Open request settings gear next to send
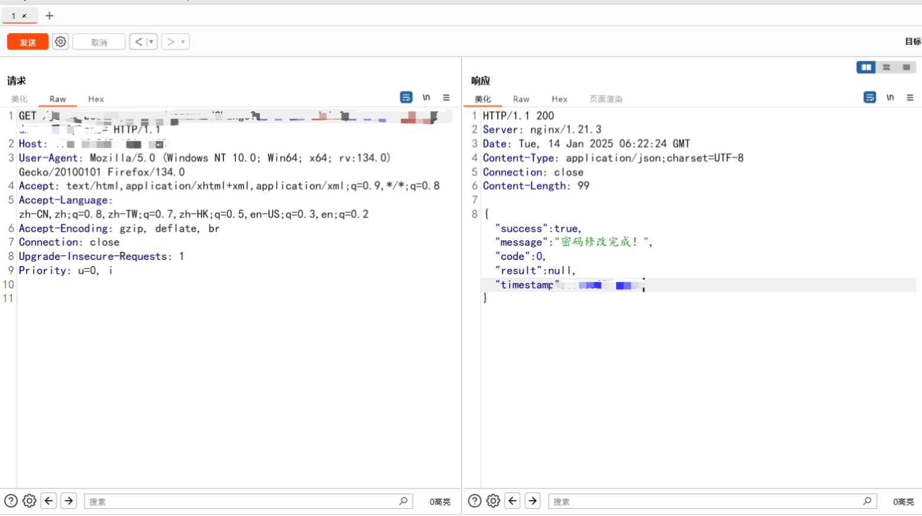This screenshot has width=922, height=516. point(60,41)
